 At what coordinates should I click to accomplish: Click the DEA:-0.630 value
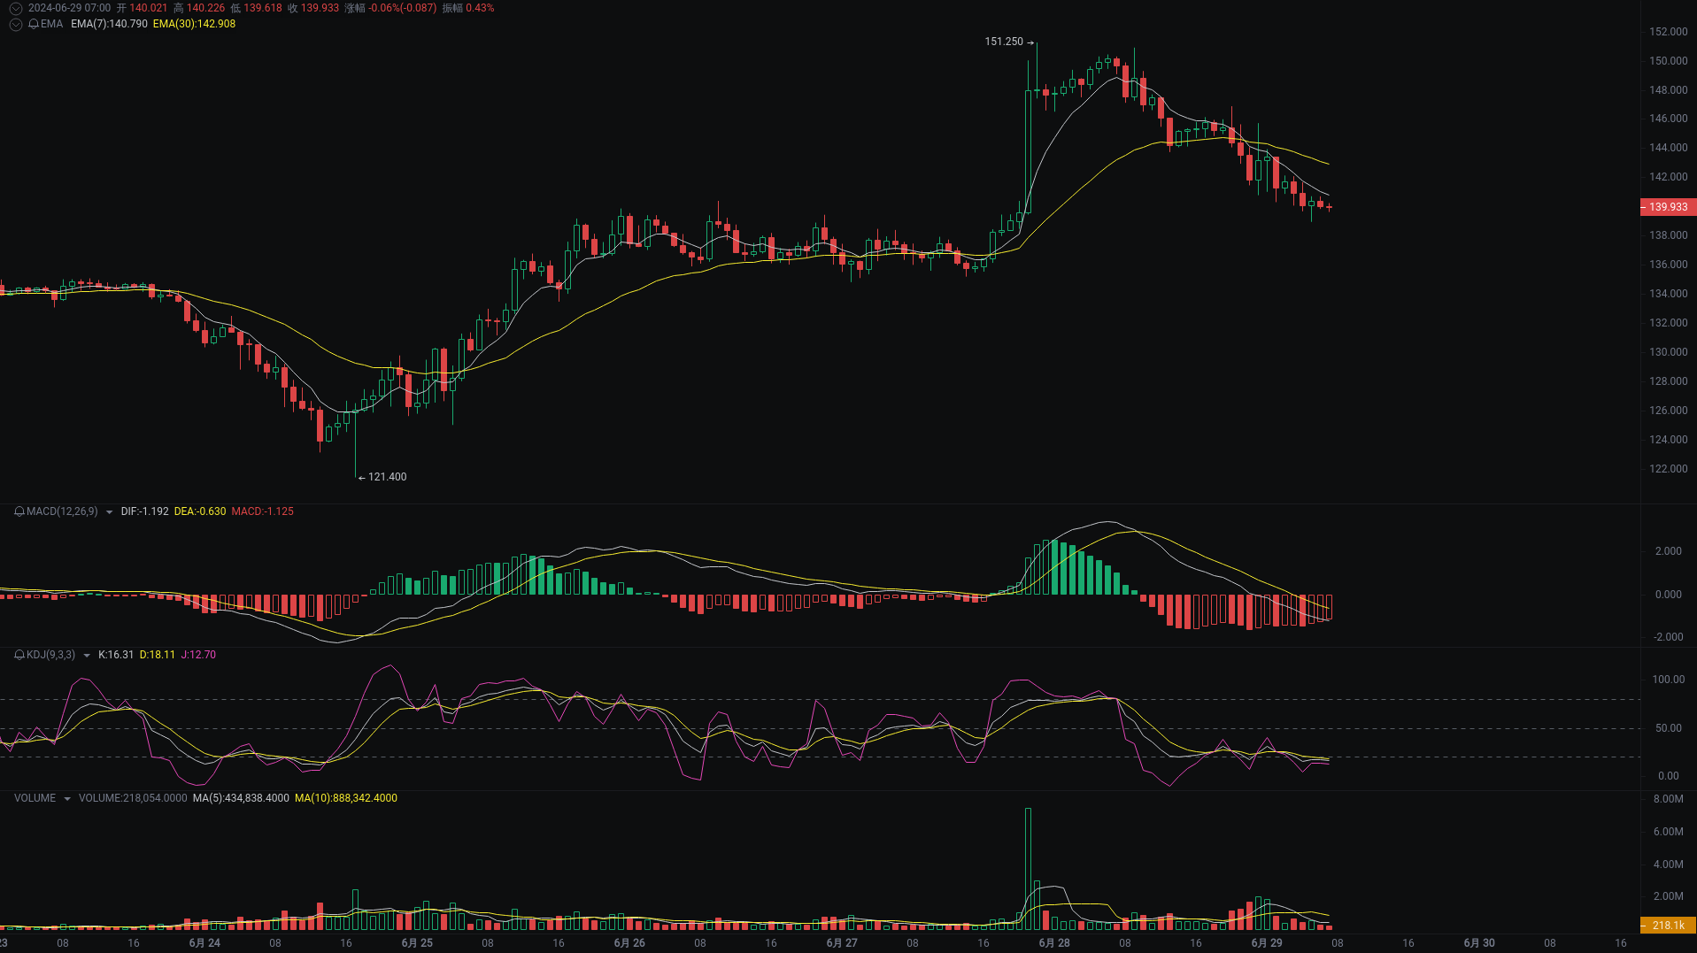(200, 511)
